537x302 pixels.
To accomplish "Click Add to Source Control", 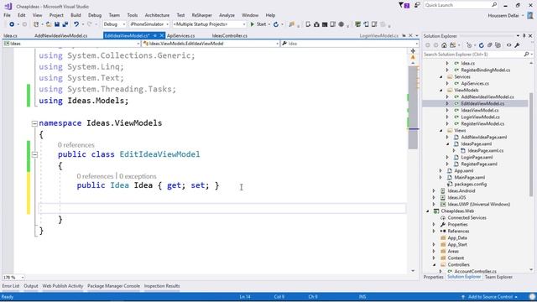I will pyautogui.click(x=490, y=297).
